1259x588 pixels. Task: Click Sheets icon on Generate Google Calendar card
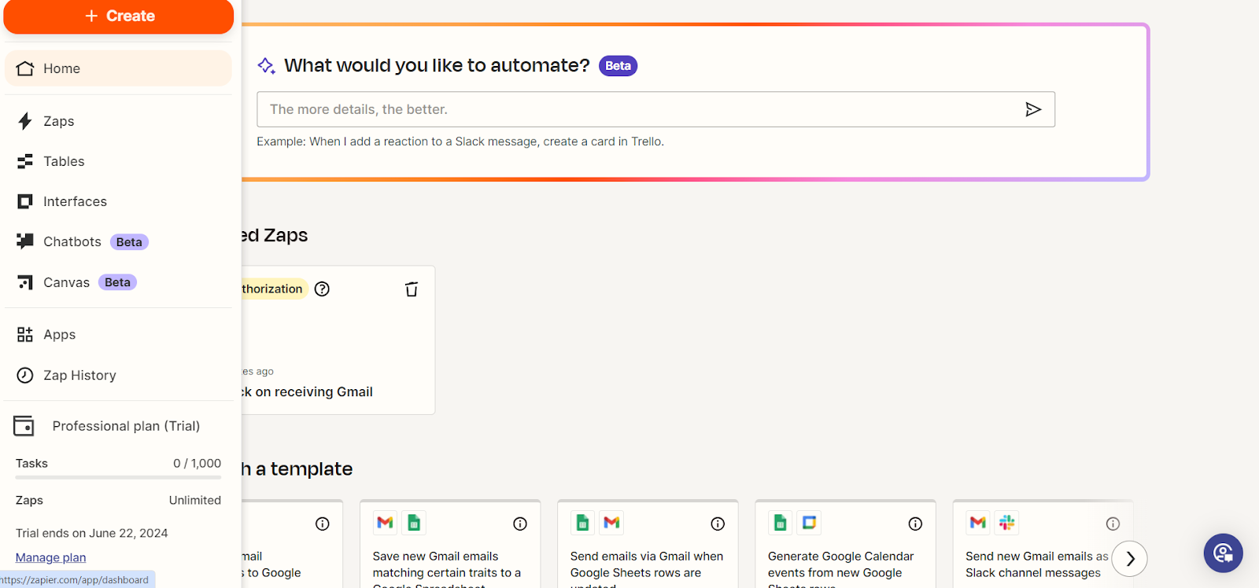pos(780,523)
